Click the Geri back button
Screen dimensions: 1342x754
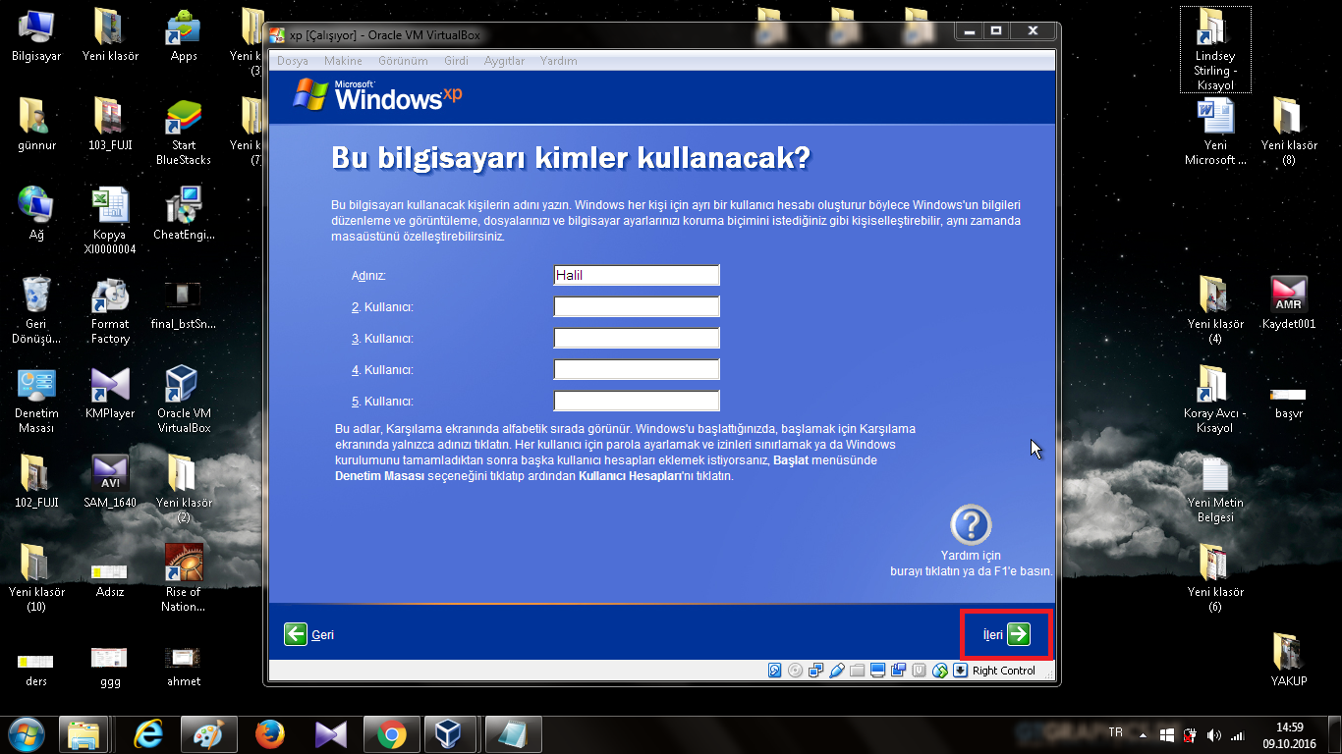[x=309, y=634]
